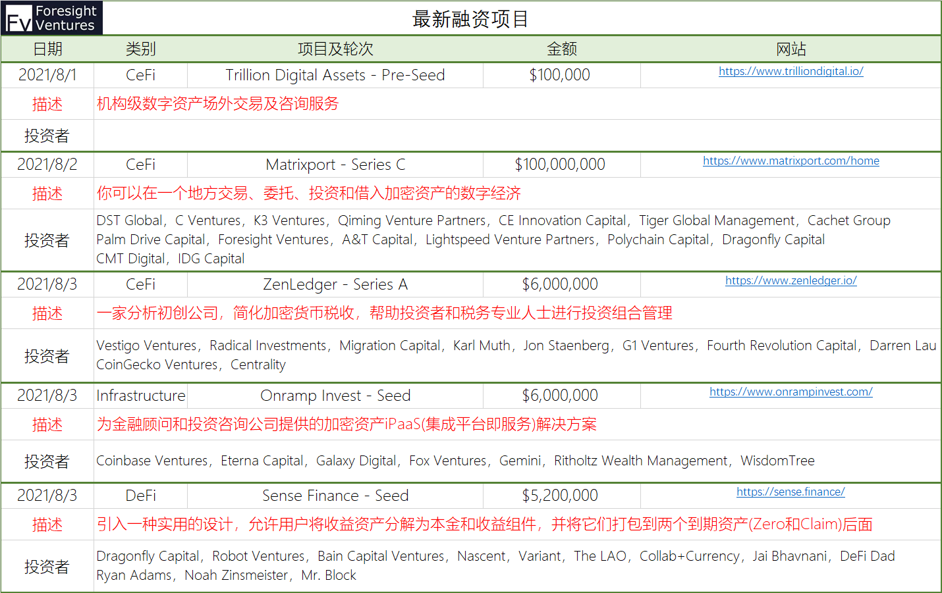The image size is (942, 593).
Task: Open the onrampinvest.com website link
Action: coord(790,392)
